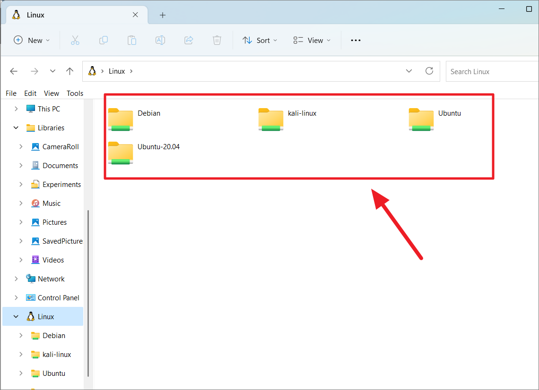The image size is (539, 390).
Task: Collapse the Libraries tree node
Action: 16,127
